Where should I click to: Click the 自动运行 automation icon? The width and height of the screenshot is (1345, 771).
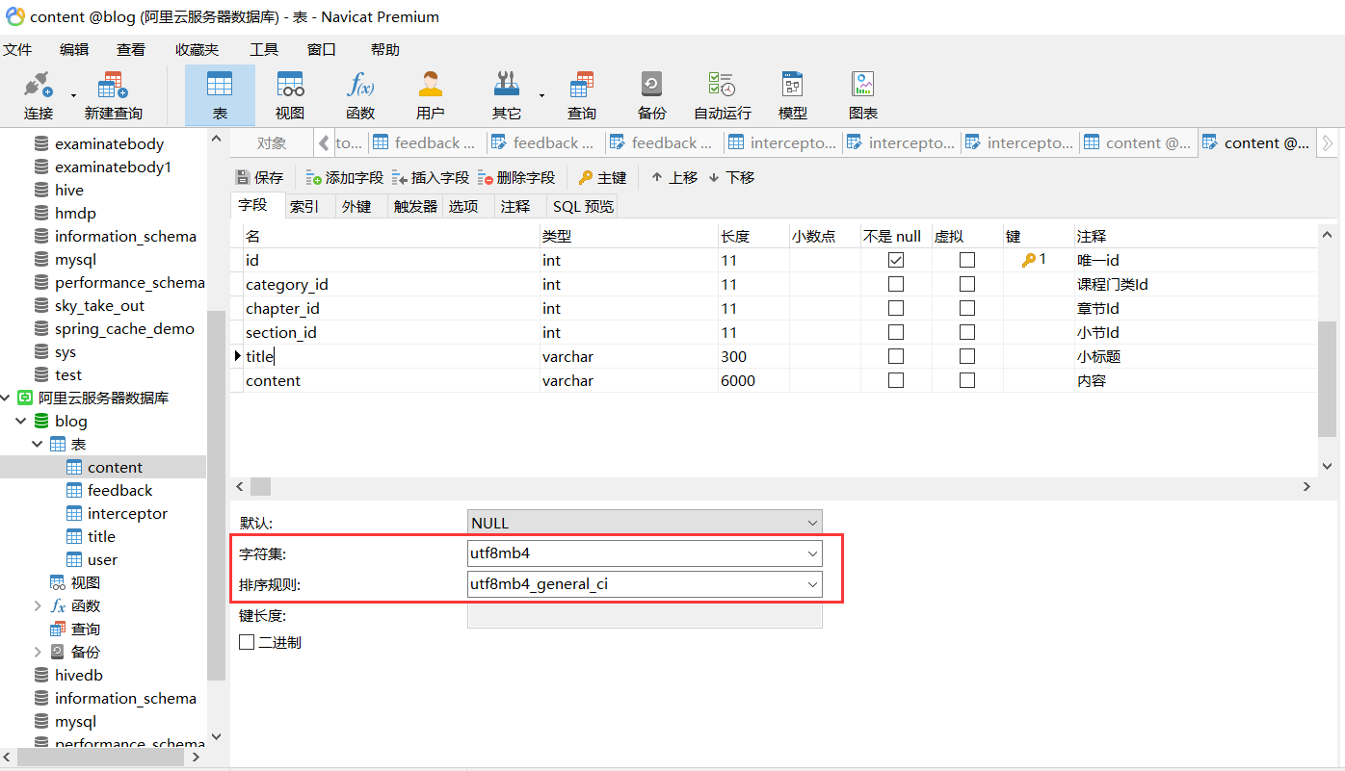tap(722, 94)
